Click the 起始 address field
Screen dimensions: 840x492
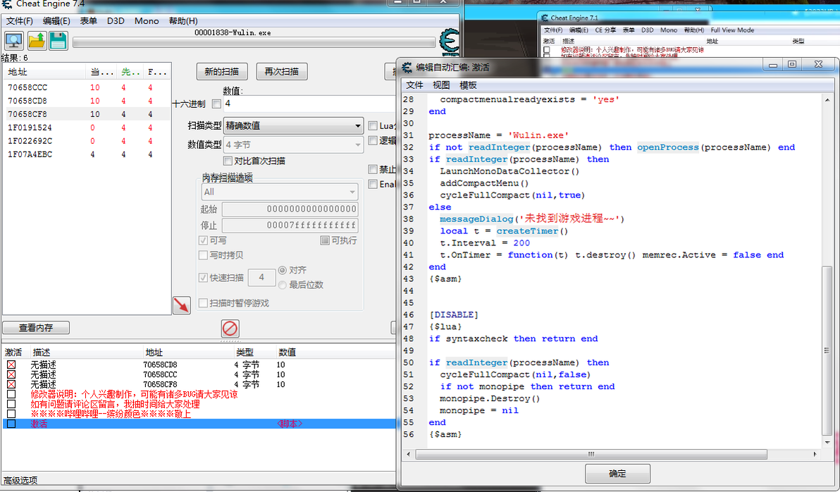click(290, 209)
